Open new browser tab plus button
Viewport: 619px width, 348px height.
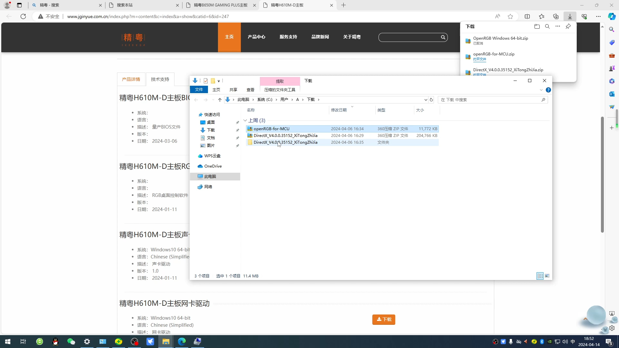[343, 5]
